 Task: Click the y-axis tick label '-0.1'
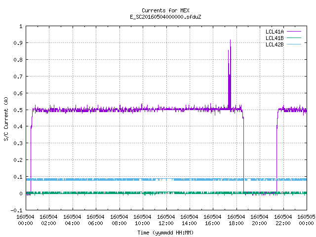click(16, 210)
